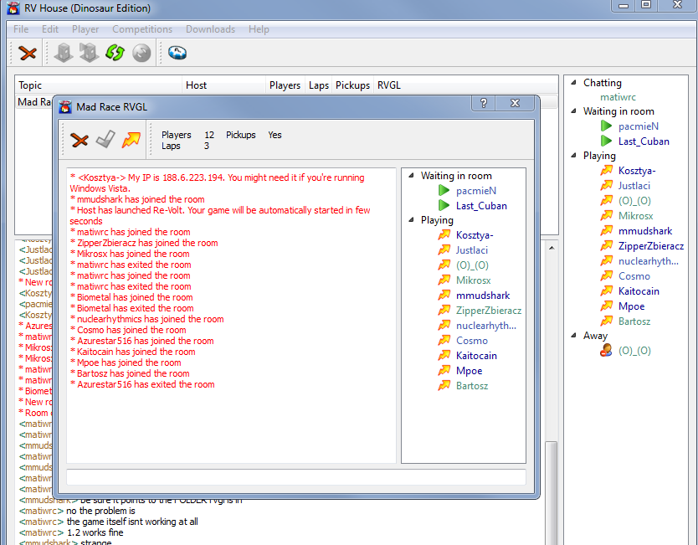Click green play icon beside pacmieN in main panel

coord(606,126)
